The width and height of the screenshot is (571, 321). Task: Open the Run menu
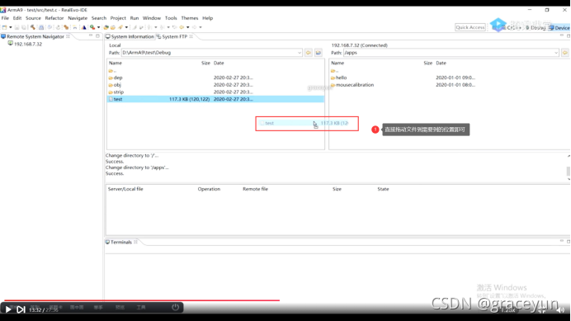pyautogui.click(x=134, y=18)
